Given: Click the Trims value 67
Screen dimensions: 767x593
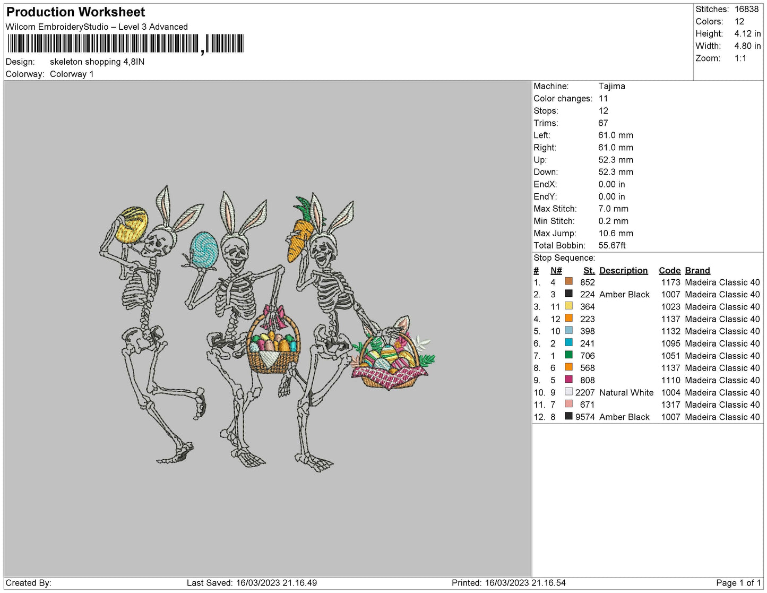Looking at the screenshot, I should (x=603, y=123).
